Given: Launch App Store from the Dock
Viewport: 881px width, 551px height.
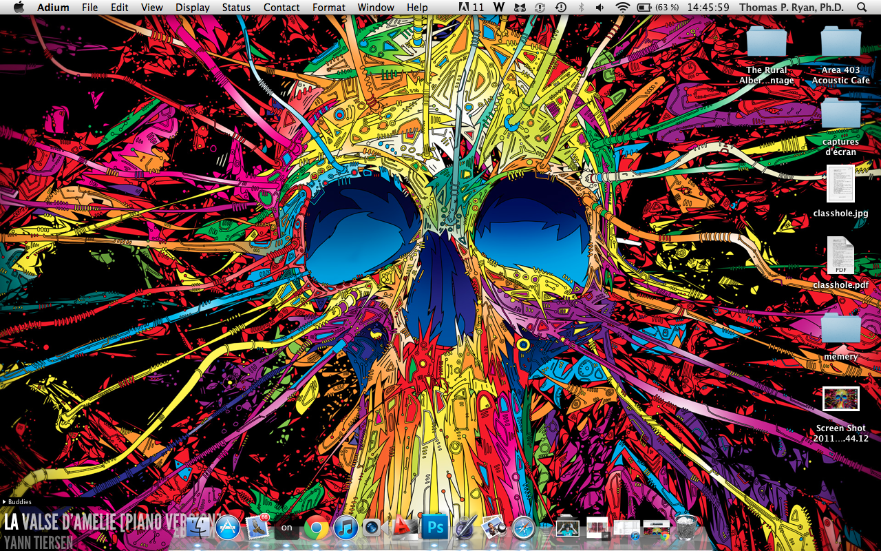Looking at the screenshot, I should (x=228, y=528).
